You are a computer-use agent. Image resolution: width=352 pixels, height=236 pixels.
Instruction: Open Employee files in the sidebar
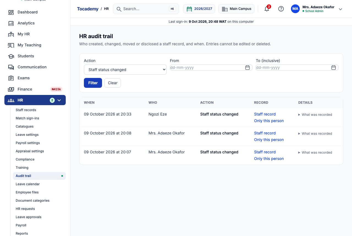[27, 192]
